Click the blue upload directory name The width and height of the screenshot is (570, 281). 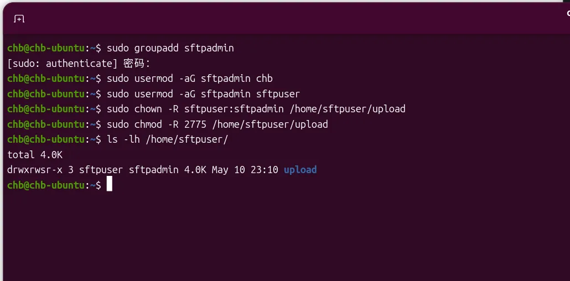click(x=300, y=170)
